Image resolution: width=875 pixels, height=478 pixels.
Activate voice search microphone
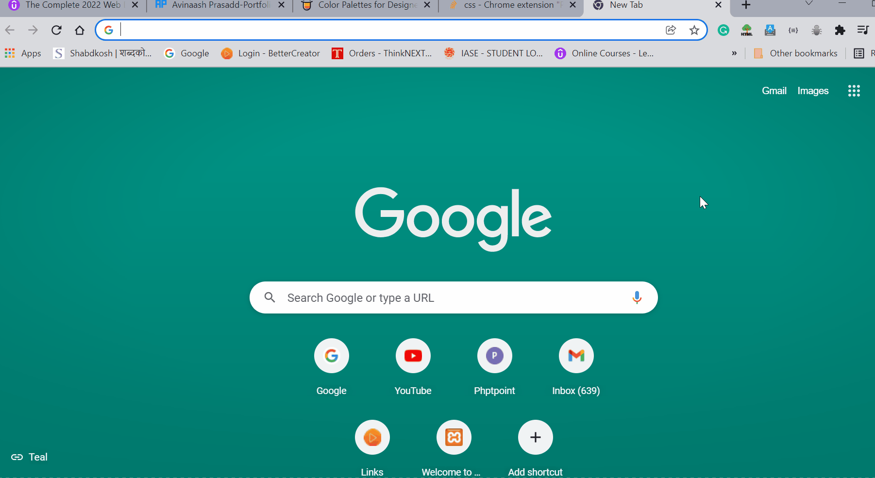pos(637,297)
